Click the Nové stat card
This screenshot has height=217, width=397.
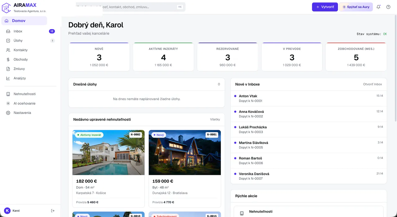[x=99, y=57]
